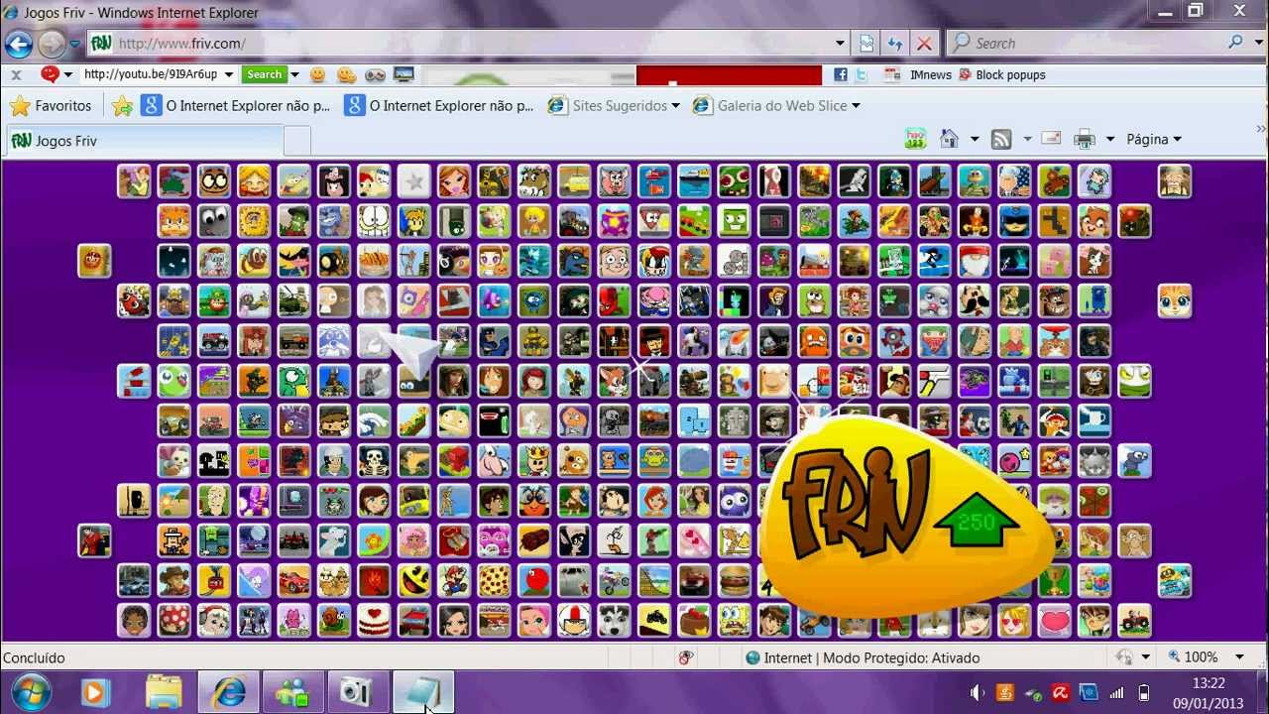1269x714 pixels.
Task: Open Windows Media Player from taskbar
Action: (96, 691)
